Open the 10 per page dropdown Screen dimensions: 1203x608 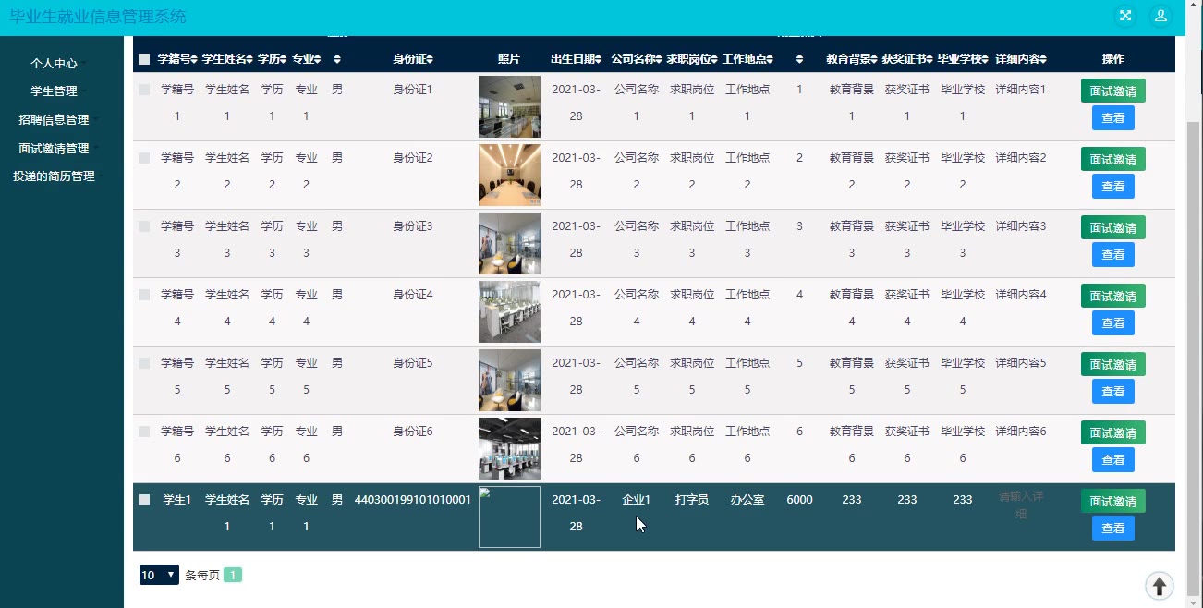159,575
